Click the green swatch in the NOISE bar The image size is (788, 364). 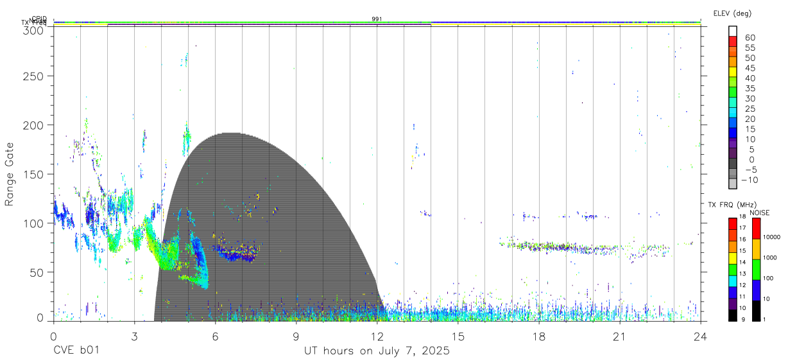tap(756, 270)
